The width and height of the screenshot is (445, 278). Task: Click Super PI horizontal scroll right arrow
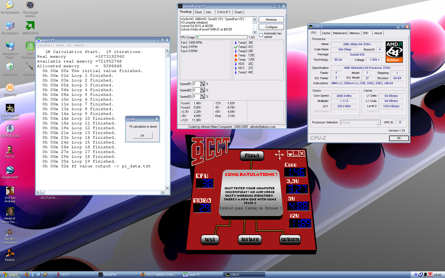(163, 192)
